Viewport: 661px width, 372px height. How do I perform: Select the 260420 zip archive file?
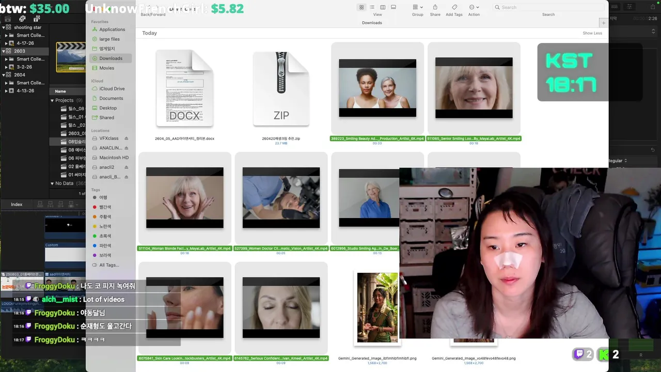[x=281, y=88]
